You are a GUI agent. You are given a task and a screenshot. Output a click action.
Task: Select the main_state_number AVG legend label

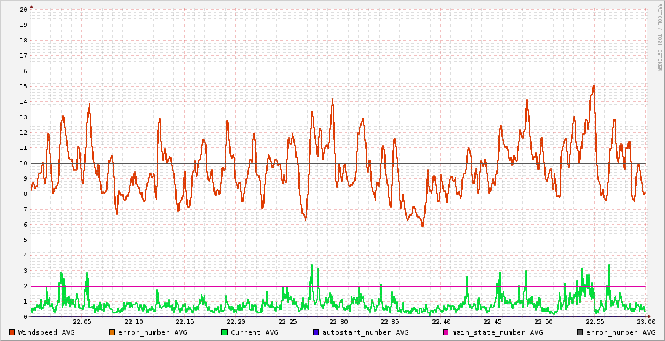click(497, 332)
